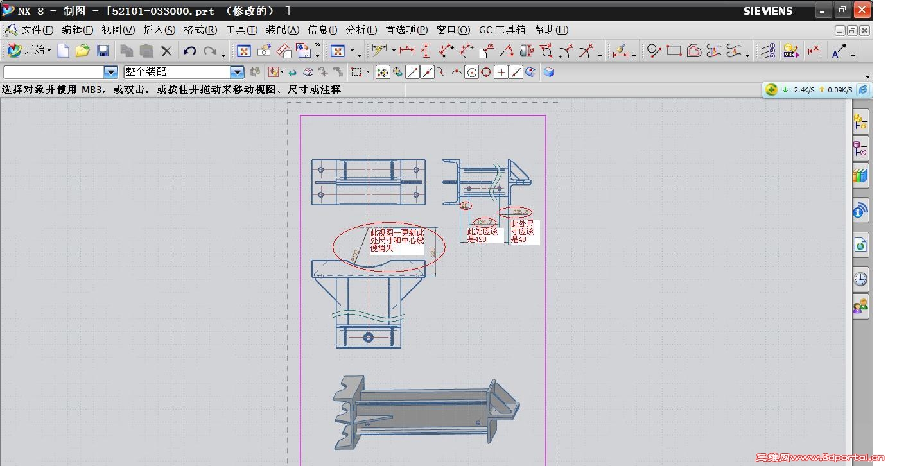Save the part with the floppy disk icon
897x466 pixels.
pyautogui.click(x=103, y=51)
